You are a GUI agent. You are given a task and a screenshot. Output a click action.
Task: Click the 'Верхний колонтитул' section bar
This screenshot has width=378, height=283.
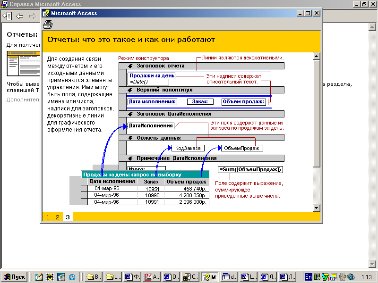point(202,90)
